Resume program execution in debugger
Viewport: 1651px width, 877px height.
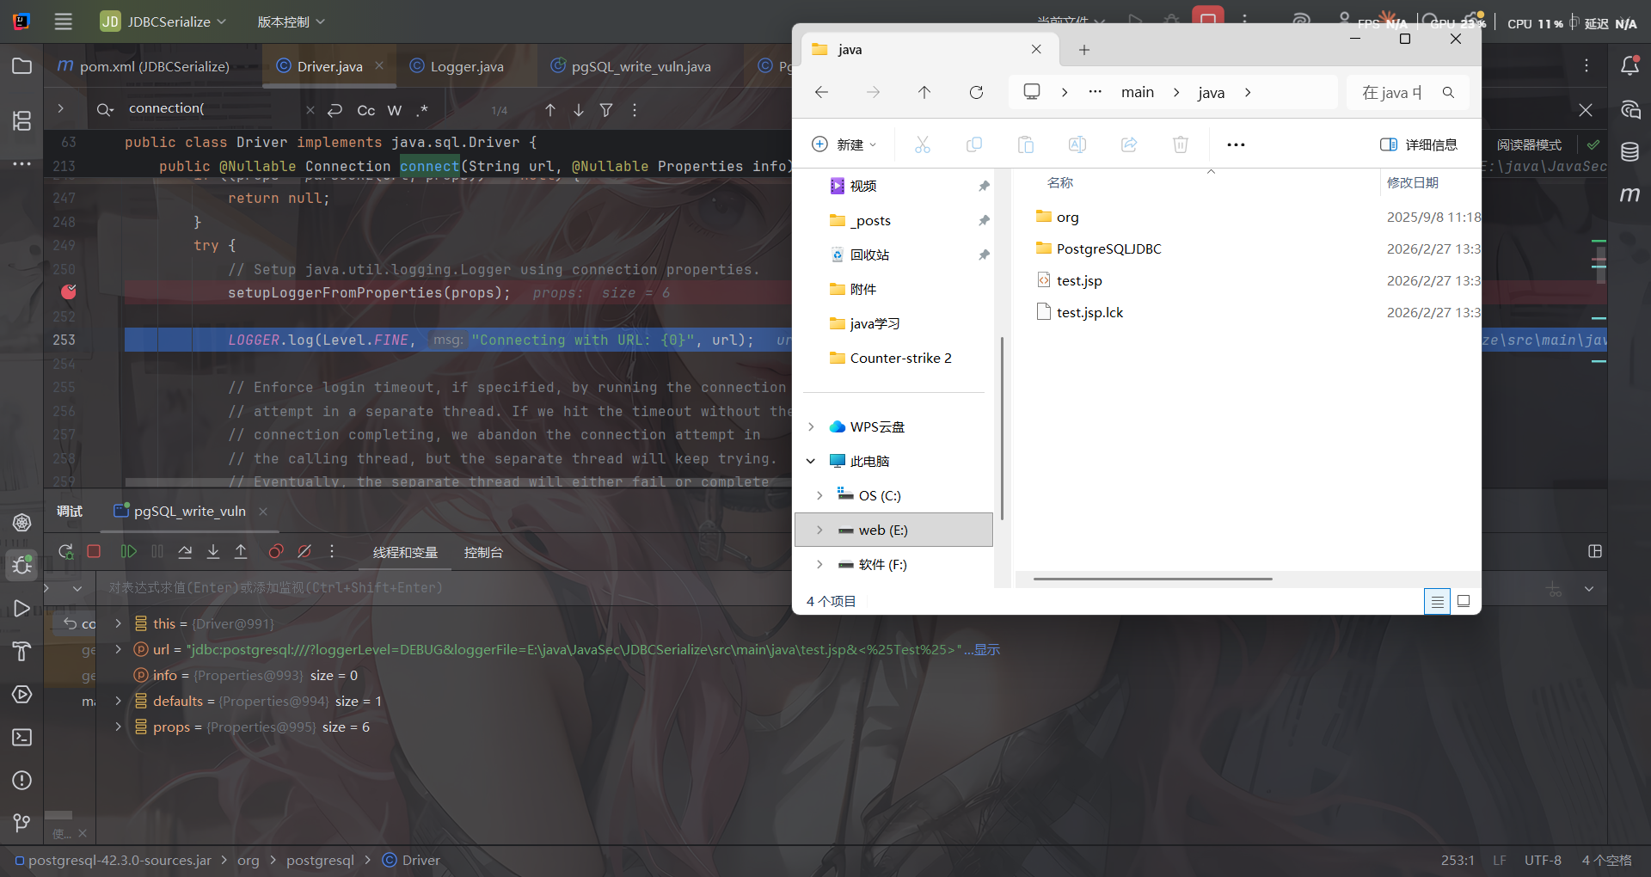tap(128, 552)
